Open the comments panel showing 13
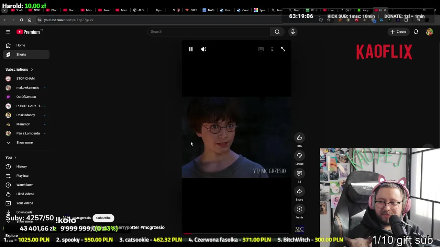This screenshot has width=440, height=247. coord(299,173)
